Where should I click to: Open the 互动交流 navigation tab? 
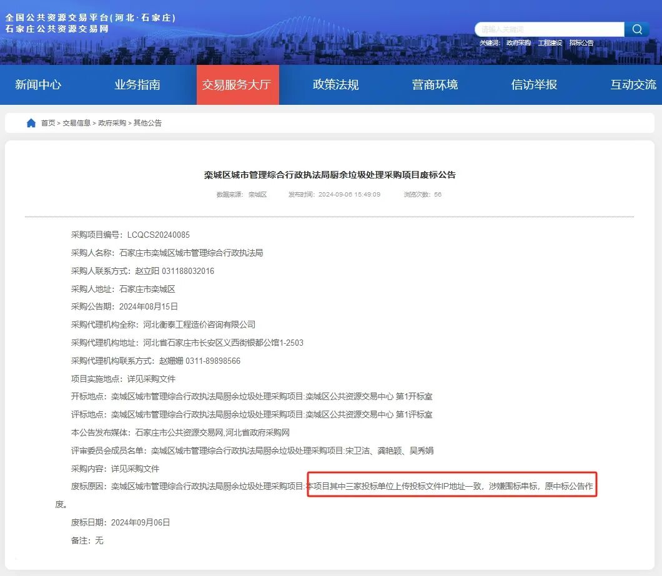(633, 84)
